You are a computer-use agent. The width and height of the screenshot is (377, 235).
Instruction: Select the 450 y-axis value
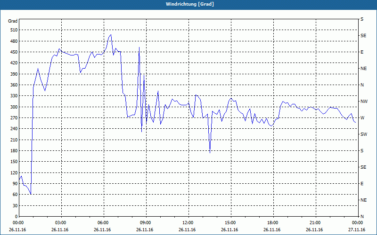pyautogui.click(x=14, y=52)
